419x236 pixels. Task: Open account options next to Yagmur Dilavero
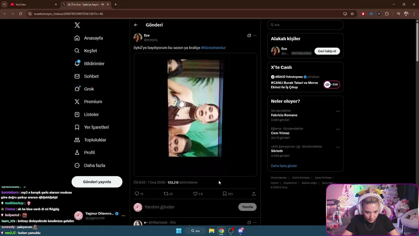click(123, 216)
